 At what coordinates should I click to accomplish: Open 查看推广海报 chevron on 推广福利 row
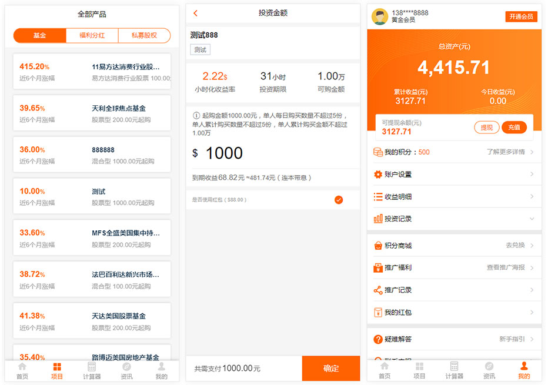(532, 268)
